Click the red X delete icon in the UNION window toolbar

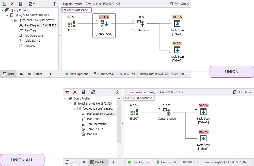pos(12,4)
